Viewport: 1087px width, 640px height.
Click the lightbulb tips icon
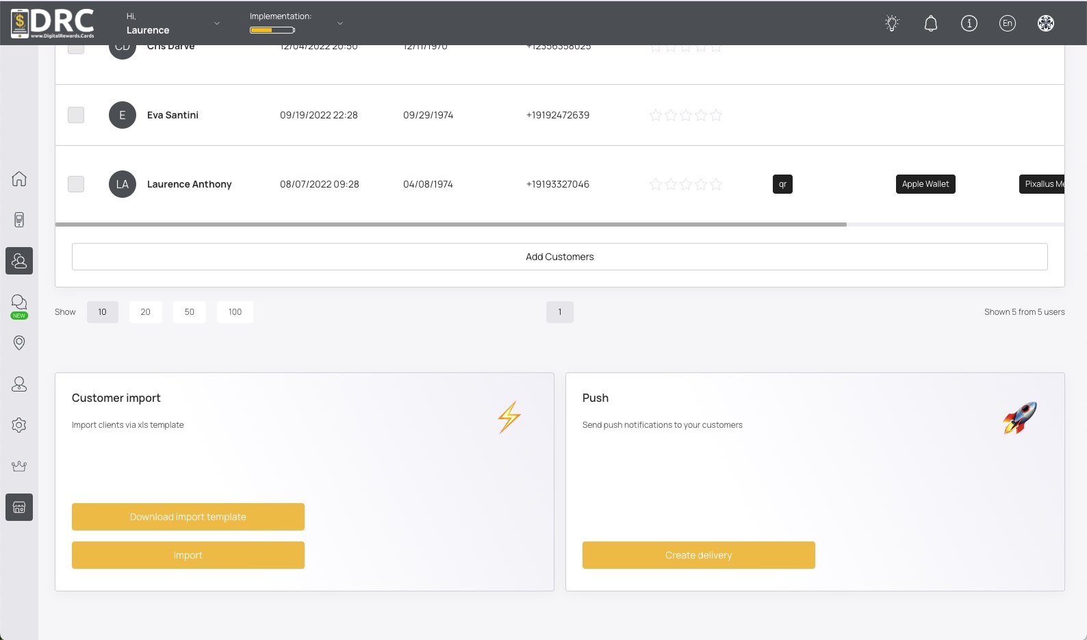[x=892, y=23]
